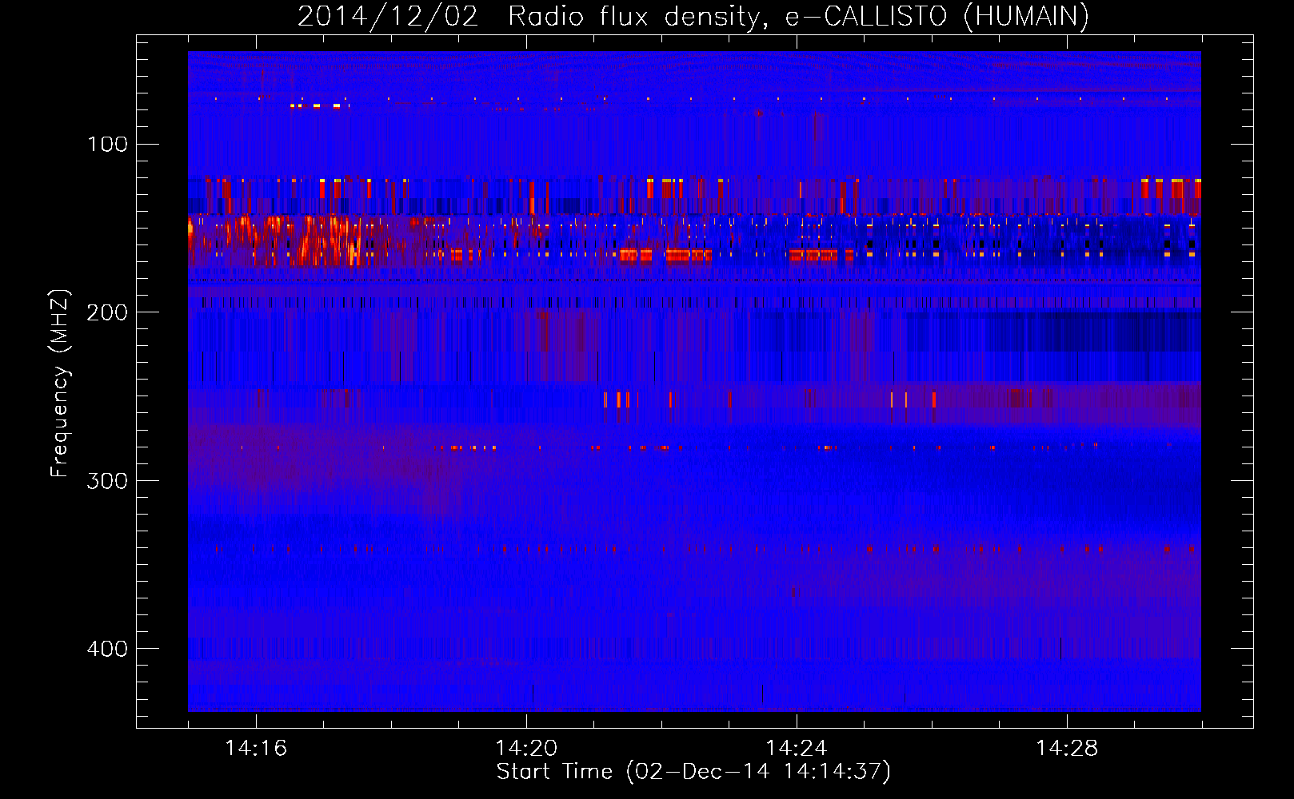Click the '14:20' time tick label
This screenshot has height=799, width=1294.
[x=526, y=749]
